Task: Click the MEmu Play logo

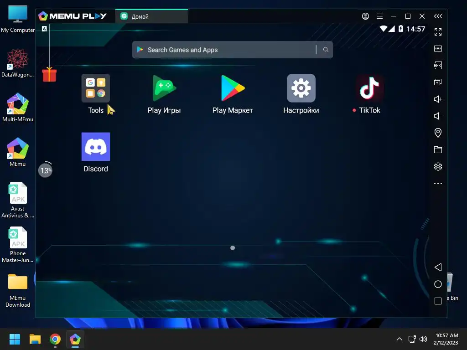Action: tap(73, 16)
